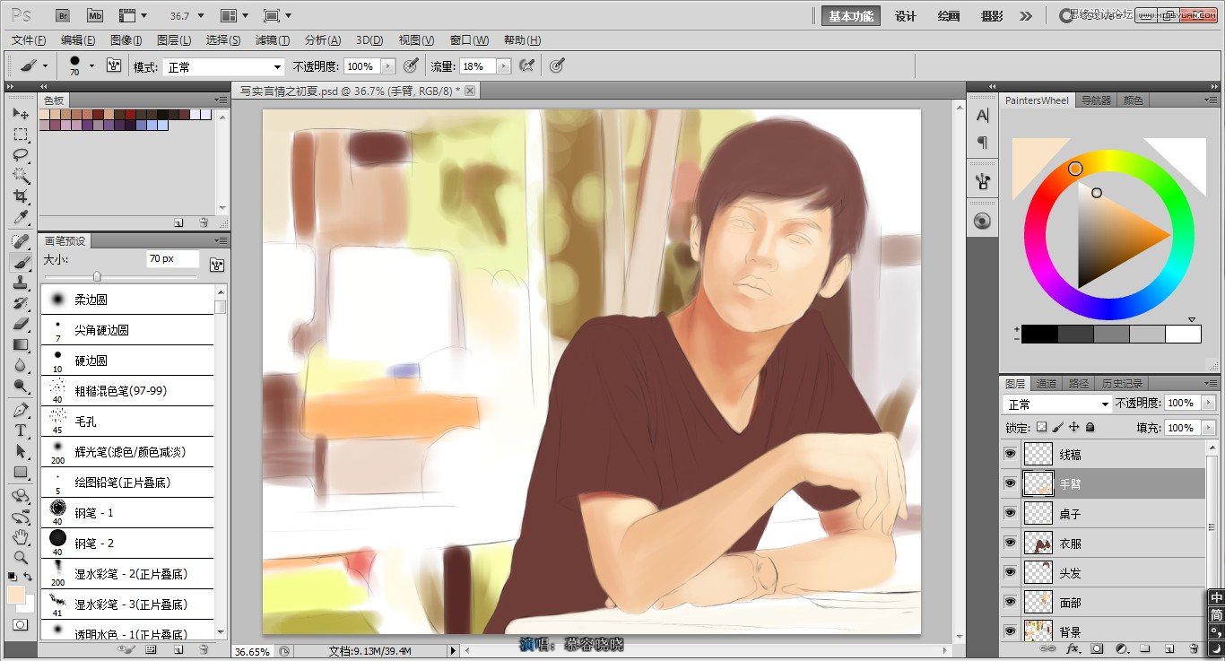Choose the 设计 workspace button
Screen dimensions: 1225x661
(x=906, y=16)
